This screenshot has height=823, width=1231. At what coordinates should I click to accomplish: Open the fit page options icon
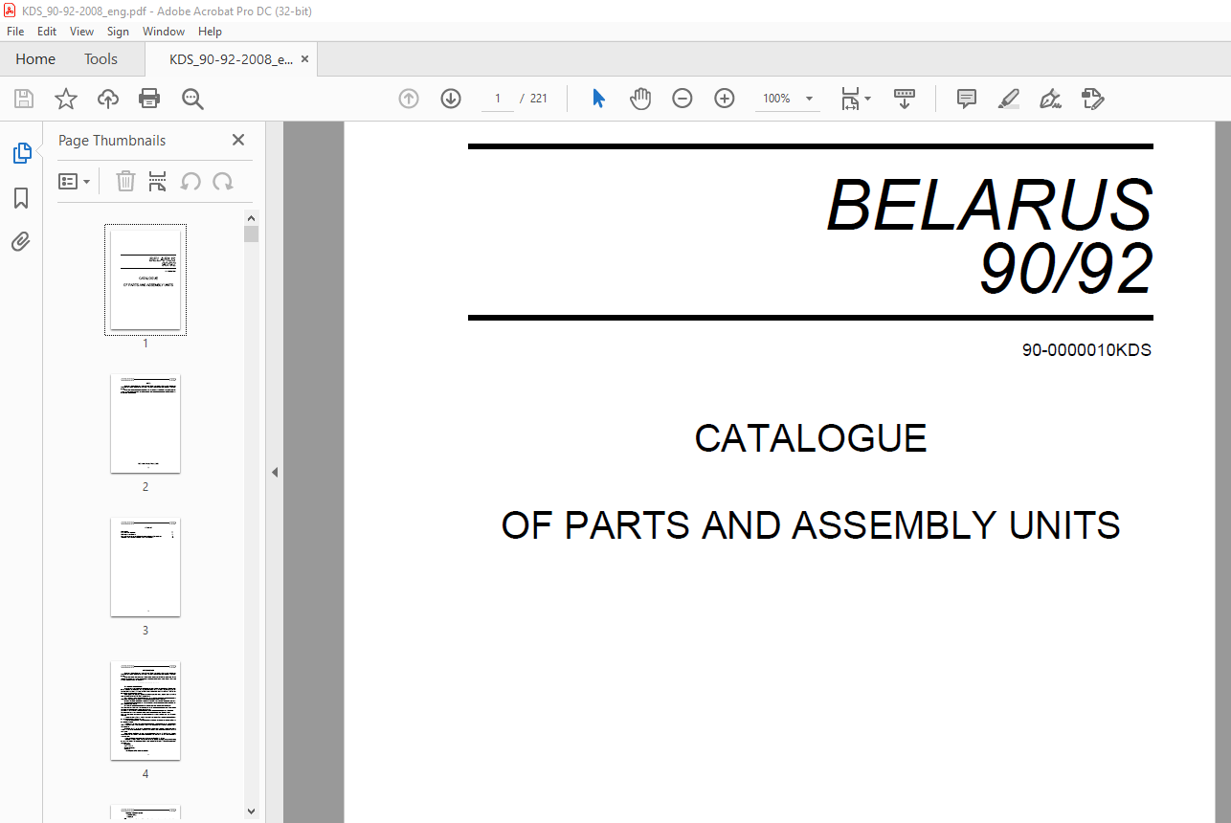(x=851, y=99)
